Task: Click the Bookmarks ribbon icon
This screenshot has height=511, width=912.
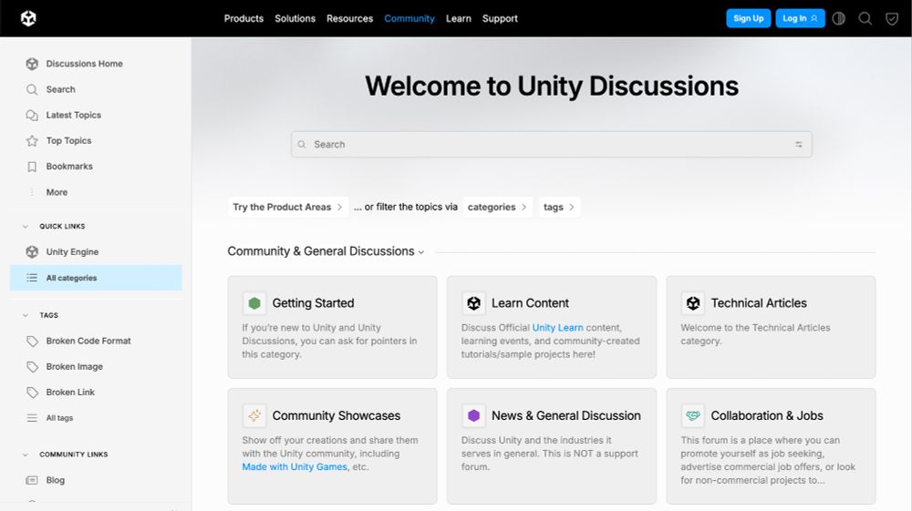Action: tap(32, 167)
